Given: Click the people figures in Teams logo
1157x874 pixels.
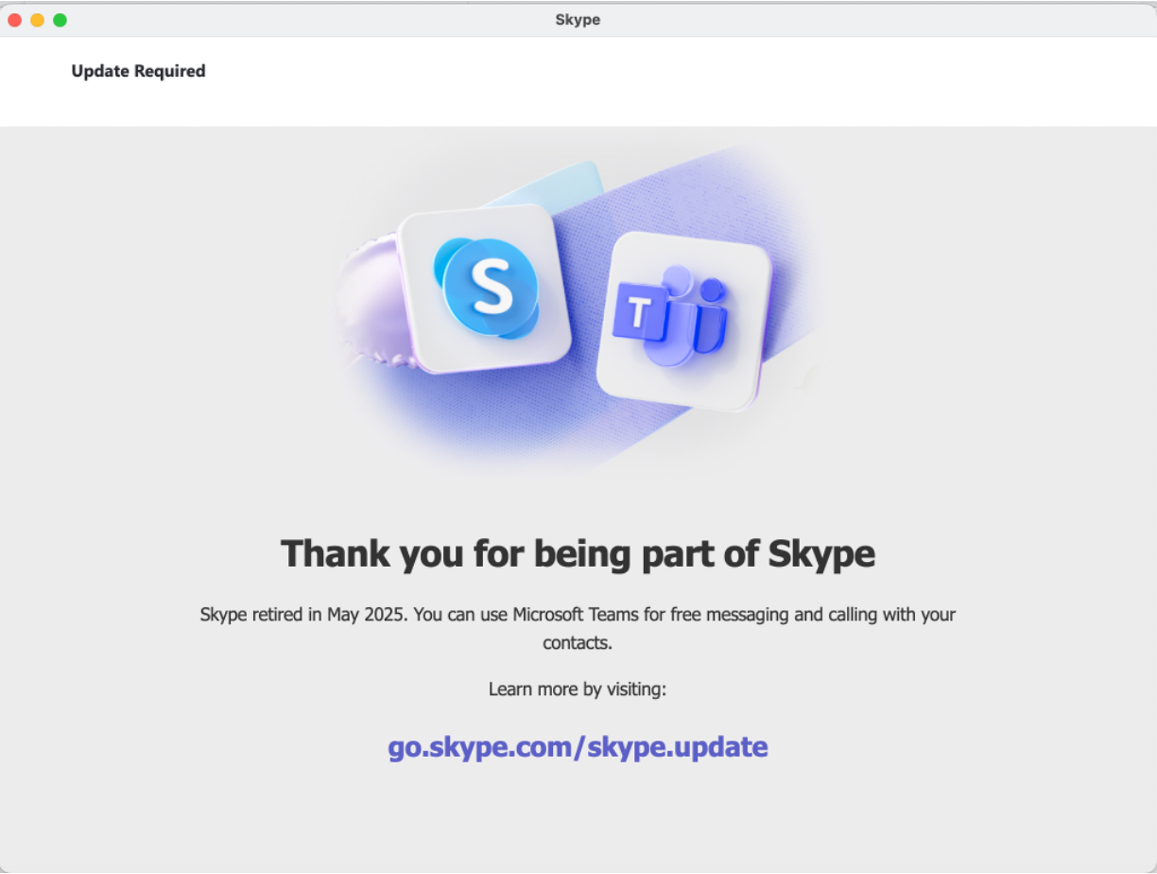Looking at the screenshot, I should coord(696,317).
